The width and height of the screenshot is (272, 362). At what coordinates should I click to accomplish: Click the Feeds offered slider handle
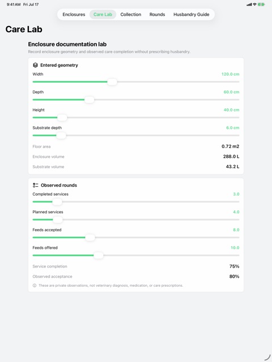(x=99, y=255)
